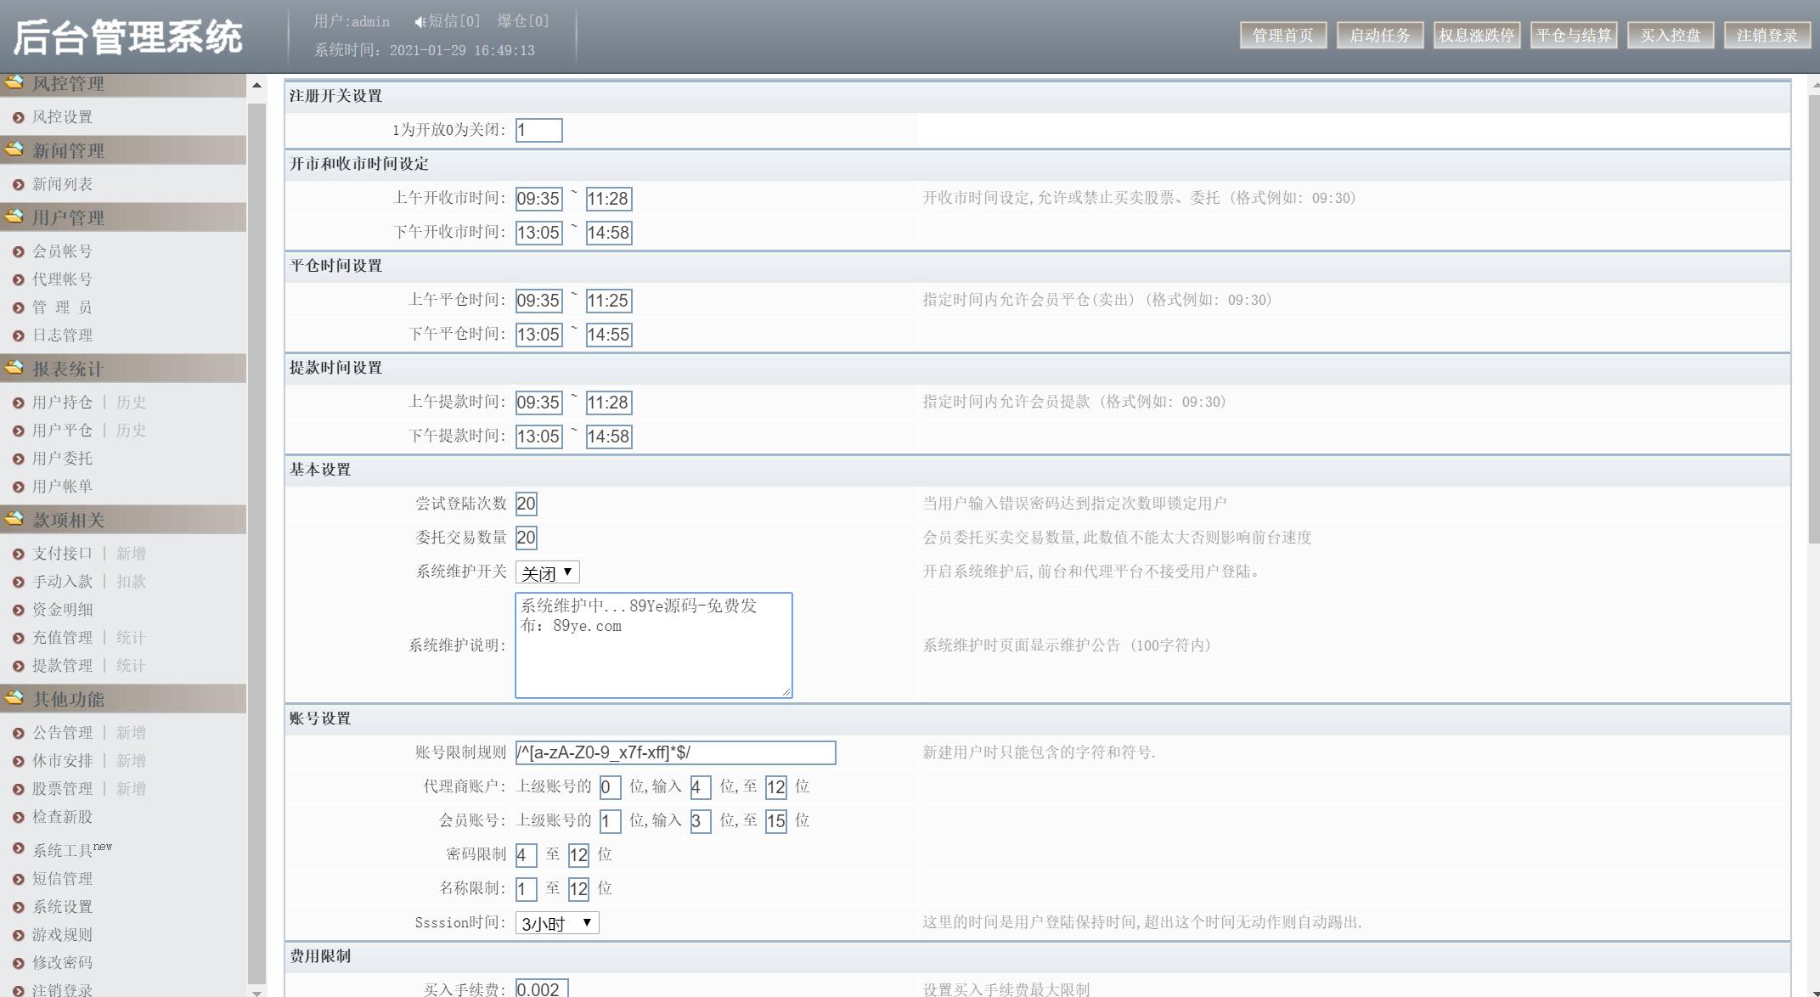Click bullet icon beside 提款管理
Screen dimensions: 1820x997
tap(19, 666)
